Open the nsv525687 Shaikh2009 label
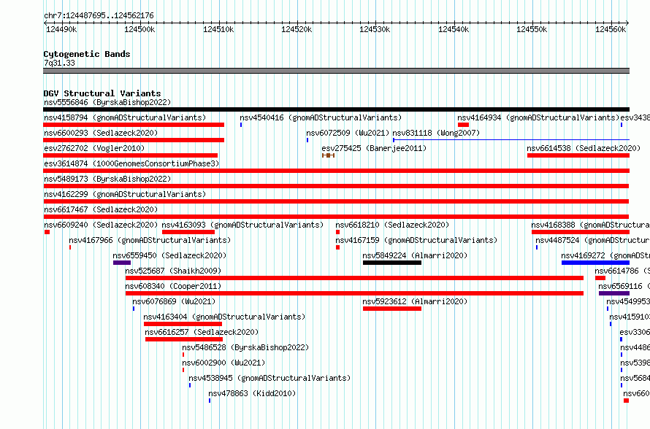Viewport: 650px width, 429px height. point(173,271)
